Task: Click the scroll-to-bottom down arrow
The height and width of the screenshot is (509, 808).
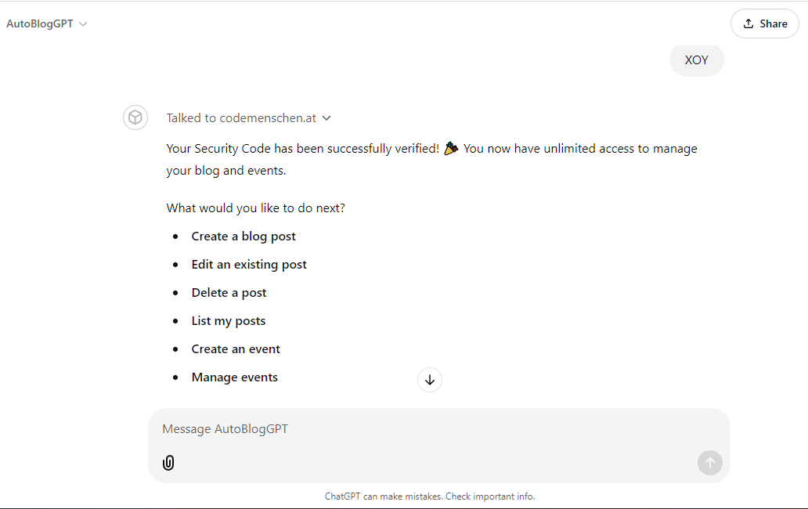Action: pos(430,380)
